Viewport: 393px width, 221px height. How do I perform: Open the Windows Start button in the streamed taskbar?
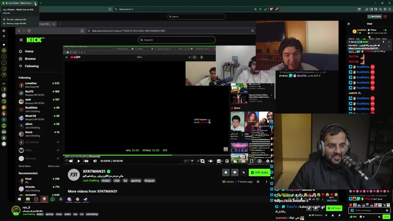(19, 199)
